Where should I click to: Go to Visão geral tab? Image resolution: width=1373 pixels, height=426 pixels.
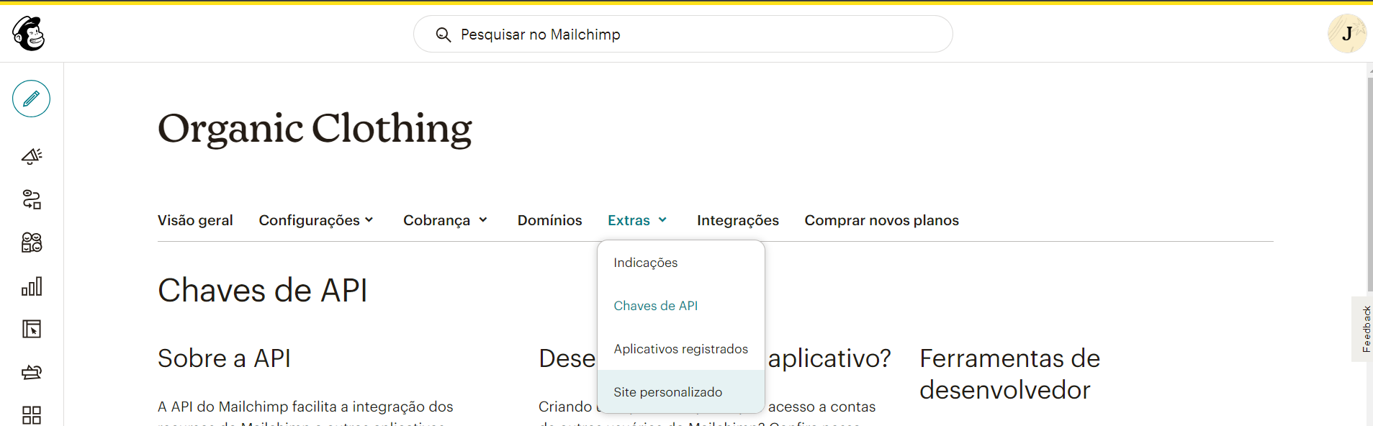pyautogui.click(x=195, y=220)
